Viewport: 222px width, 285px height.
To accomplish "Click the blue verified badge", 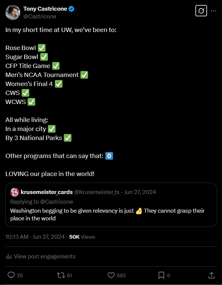I will point(71,9).
